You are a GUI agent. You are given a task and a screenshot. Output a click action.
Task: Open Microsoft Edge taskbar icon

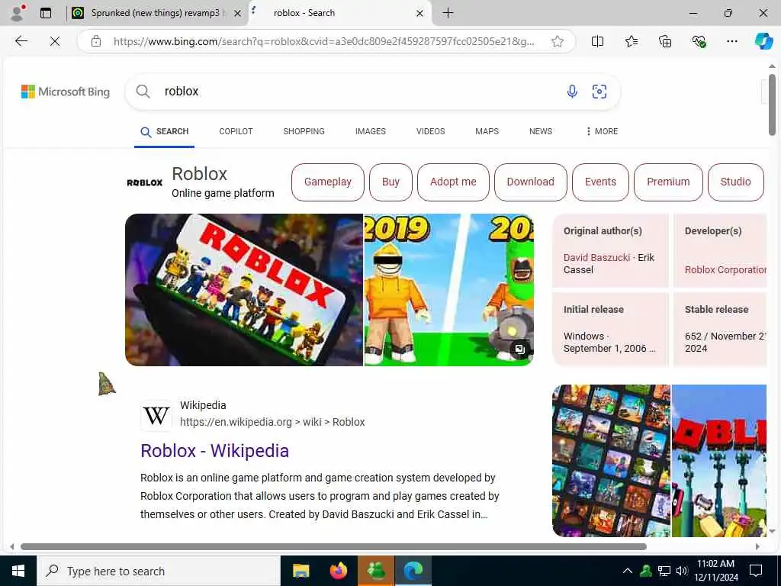(413, 571)
